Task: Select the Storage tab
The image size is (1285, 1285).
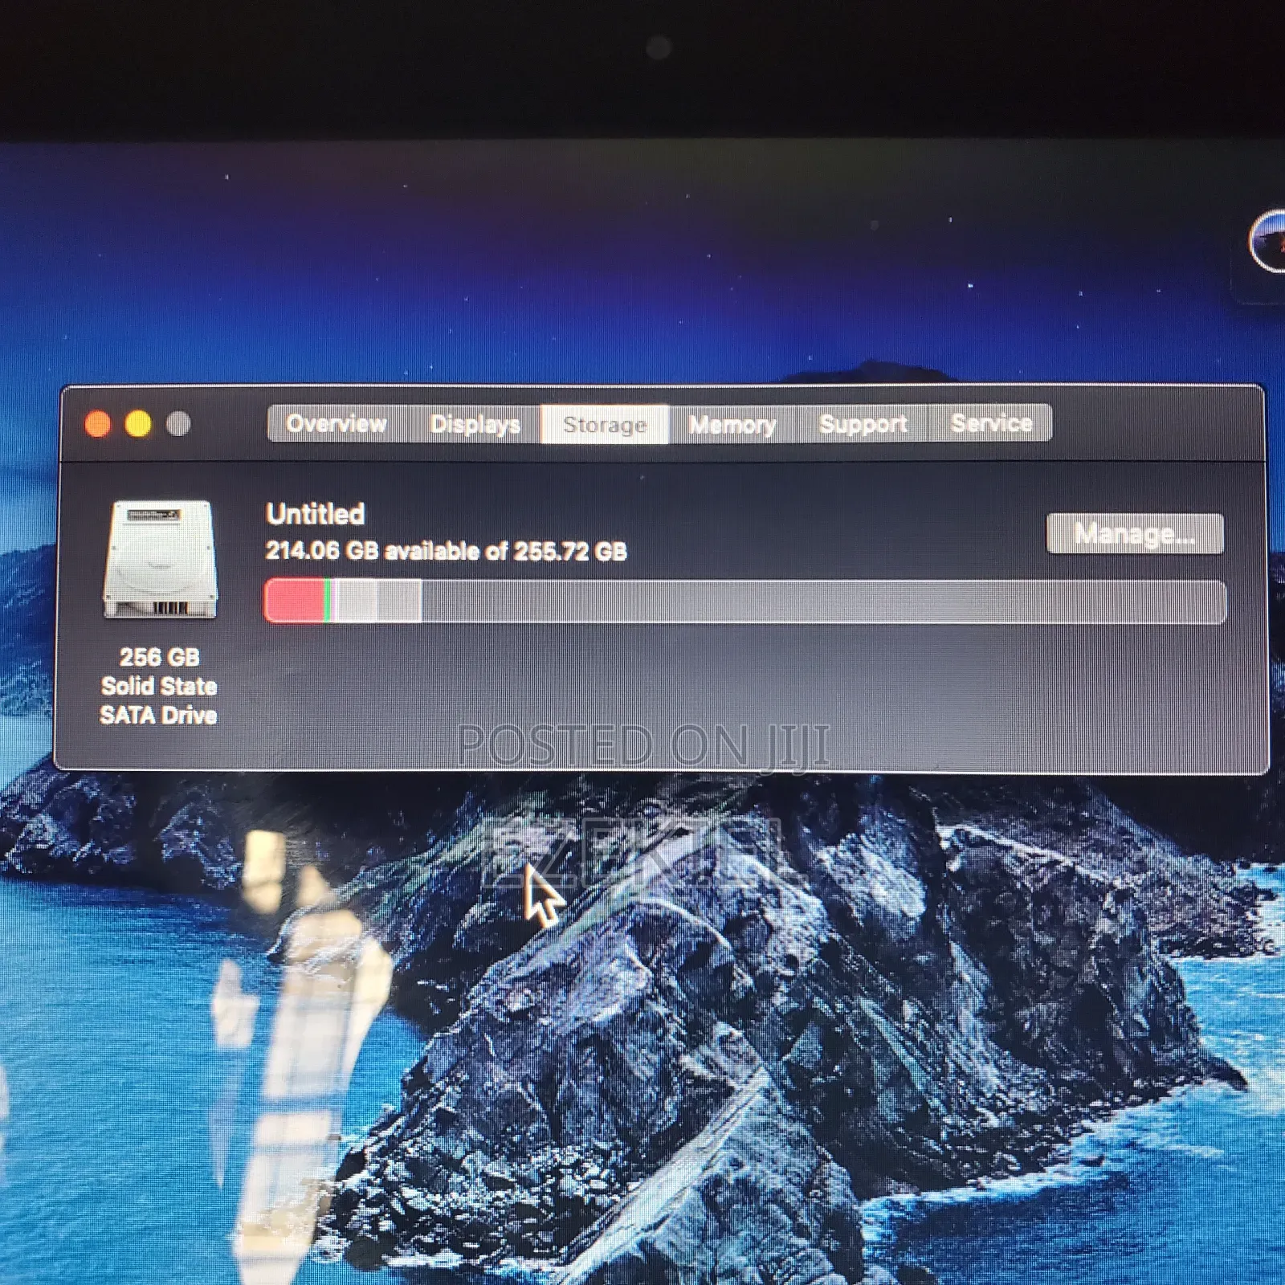Action: point(605,424)
